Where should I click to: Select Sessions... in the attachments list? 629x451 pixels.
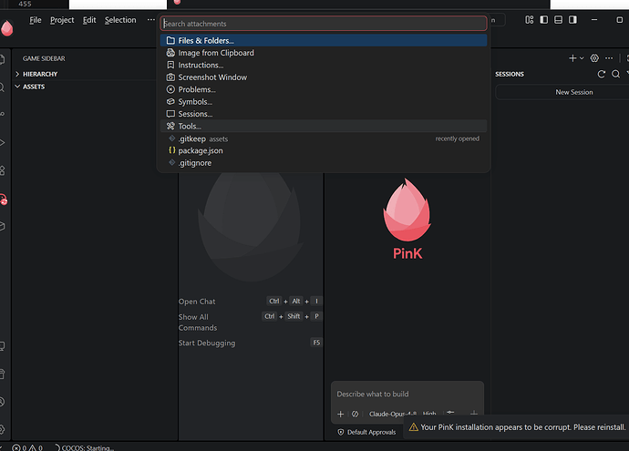(324, 114)
